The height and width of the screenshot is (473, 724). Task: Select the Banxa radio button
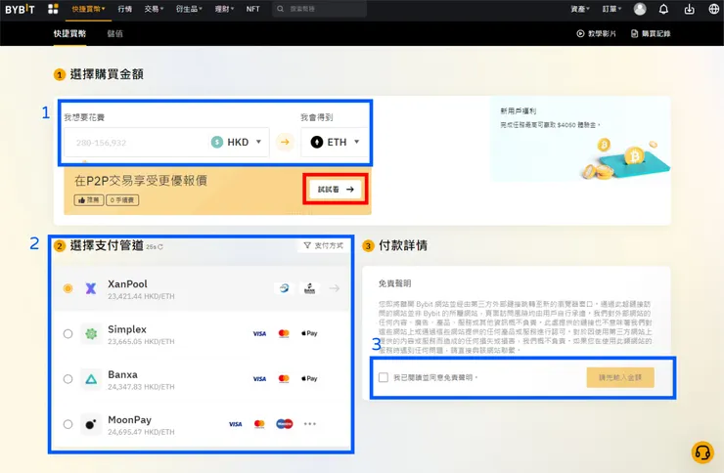[x=68, y=379]
